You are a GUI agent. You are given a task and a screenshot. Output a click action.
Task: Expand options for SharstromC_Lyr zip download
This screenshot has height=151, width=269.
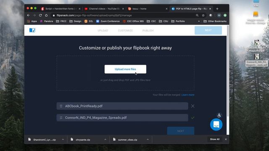point(63,140)
